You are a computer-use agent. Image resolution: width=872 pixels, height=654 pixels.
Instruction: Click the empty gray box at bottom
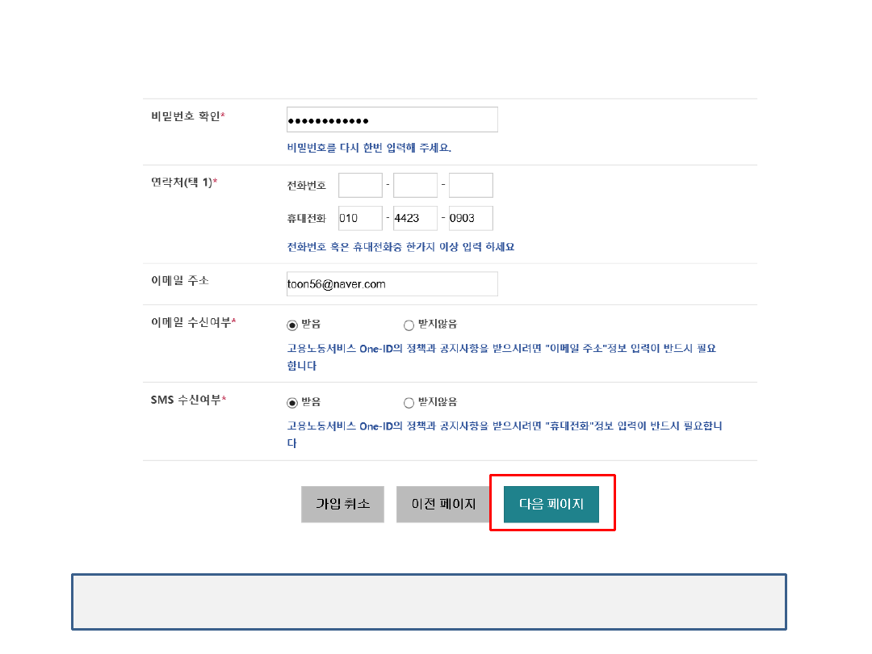pos(429,602)
